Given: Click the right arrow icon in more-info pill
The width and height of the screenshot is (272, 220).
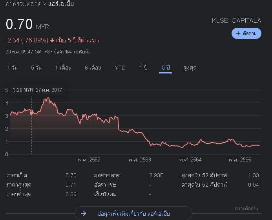Looking at the screenshot, I should tap(84, 213).
